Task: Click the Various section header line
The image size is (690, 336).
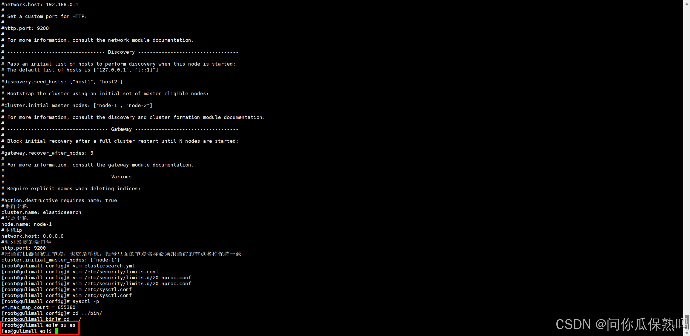Action: [x=121, y=177]
